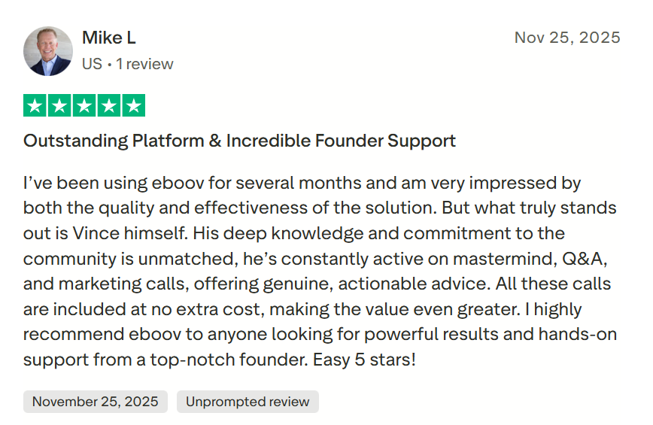The image size is (653, 425).
Task: Click the "November 25, 2025" date badge
Action: tap(95, 402)
